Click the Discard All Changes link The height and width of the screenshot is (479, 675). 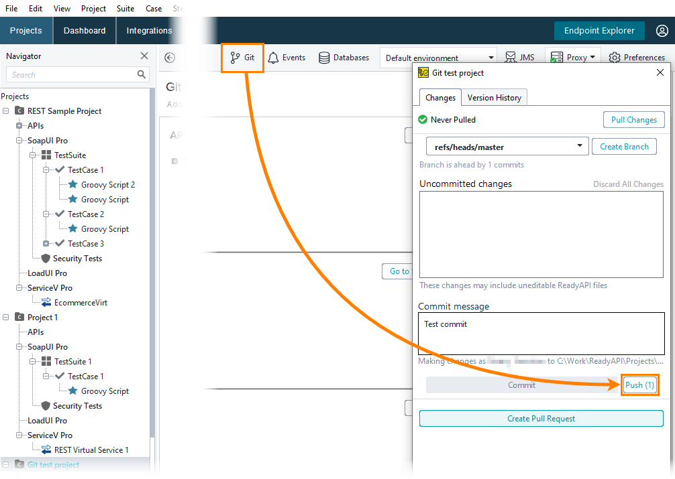point(628,184)
